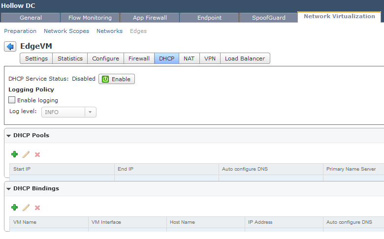Viewport: 384px width, 239px height.
Task: Collapse the DHCP Pools section
Action: point(9,136)
